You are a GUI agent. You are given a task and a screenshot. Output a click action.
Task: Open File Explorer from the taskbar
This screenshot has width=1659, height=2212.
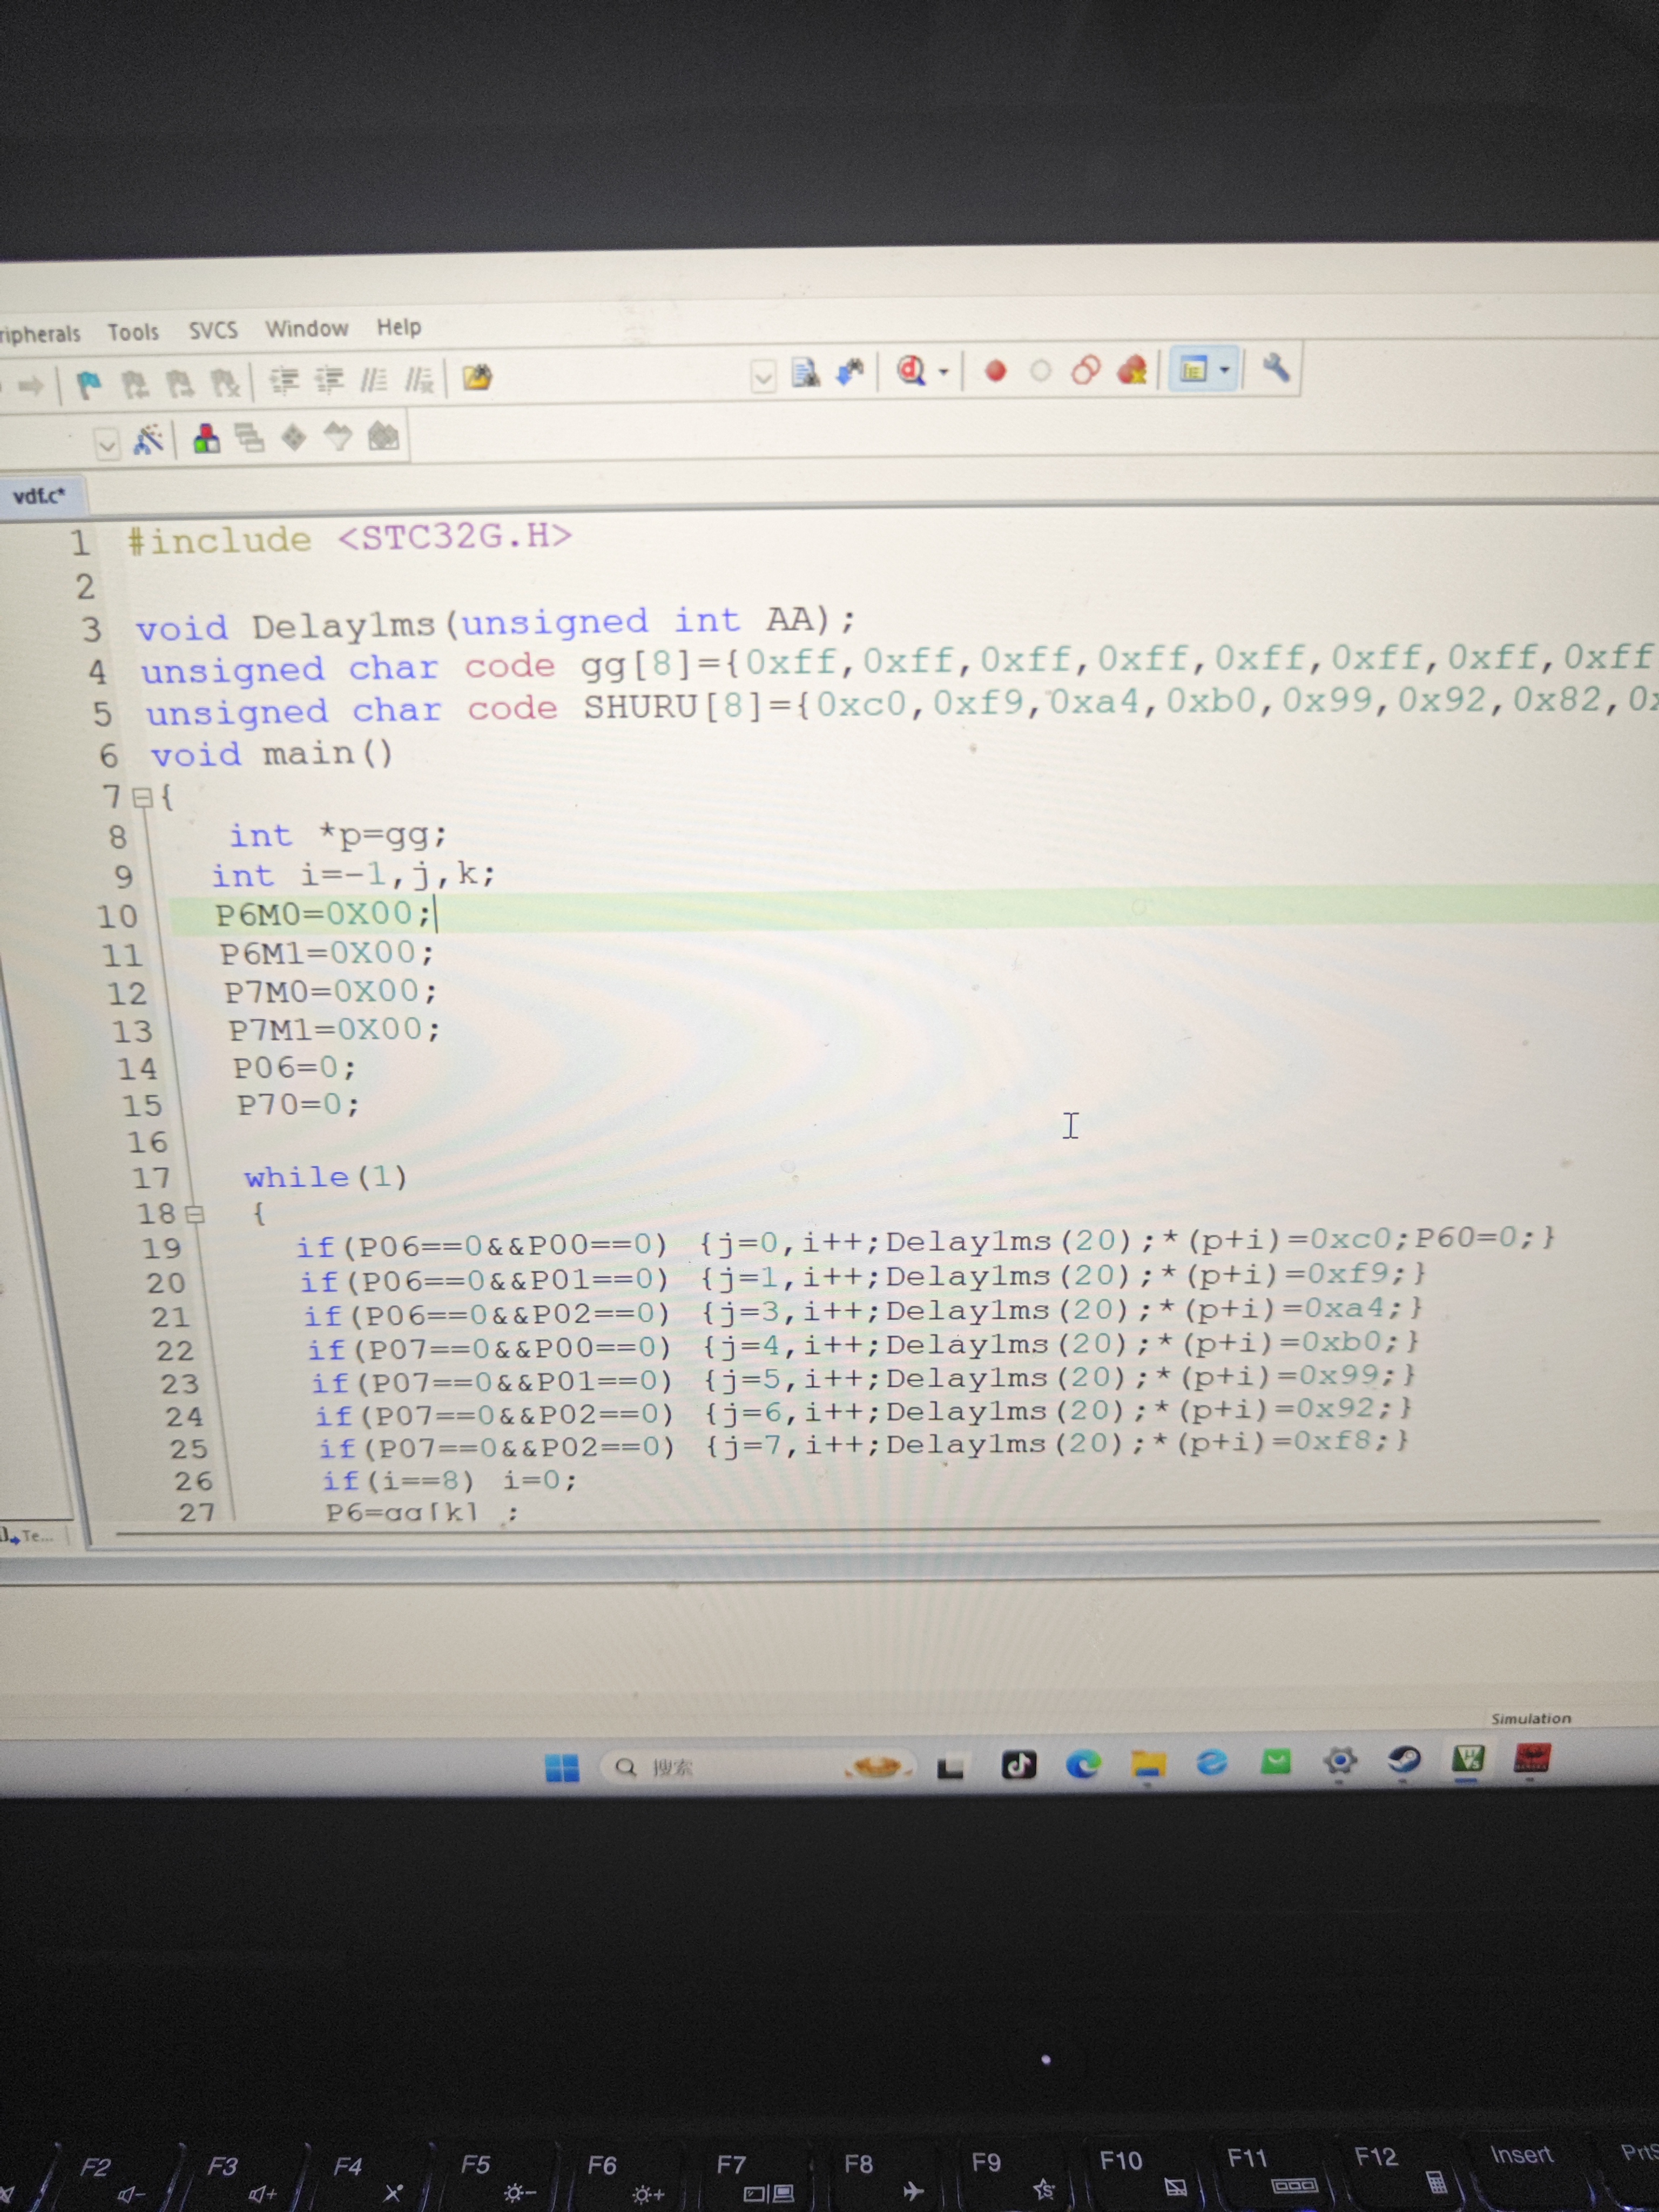click(x=1148, y=1764)
